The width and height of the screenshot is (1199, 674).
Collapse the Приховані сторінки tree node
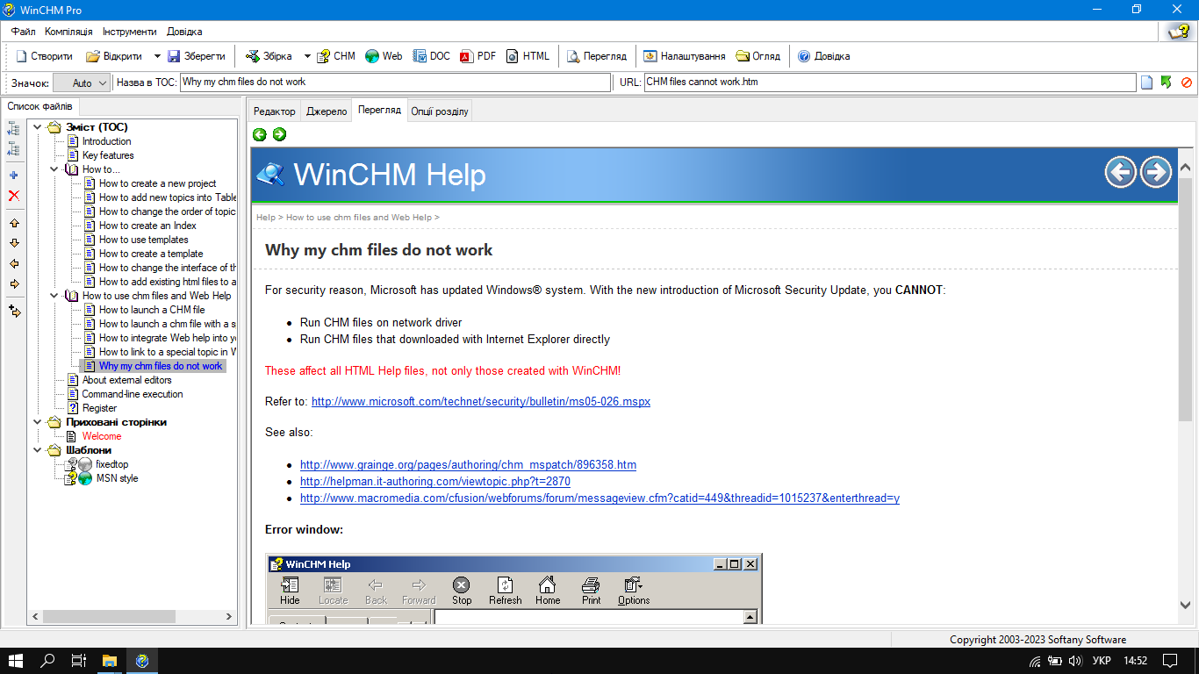[38, 422]
